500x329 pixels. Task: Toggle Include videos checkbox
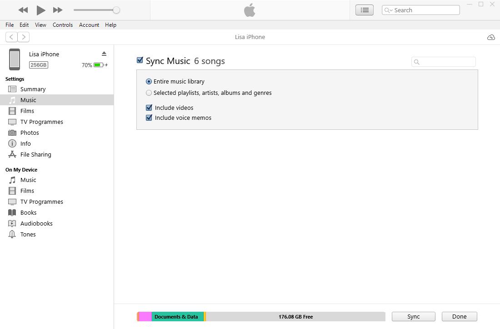pos(149,108)
